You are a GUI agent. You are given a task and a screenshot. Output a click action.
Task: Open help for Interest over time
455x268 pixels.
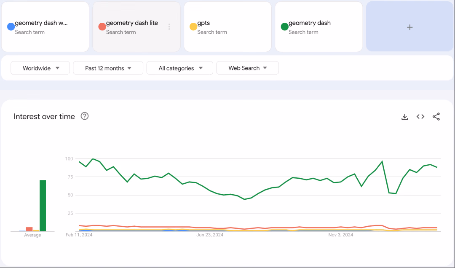click(x=84, y=116)
